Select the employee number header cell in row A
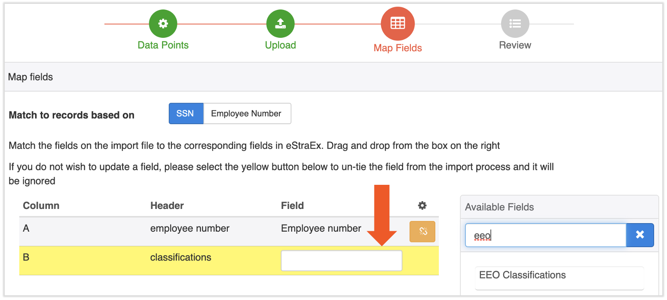Screen dimensions: 667x300 190,228
